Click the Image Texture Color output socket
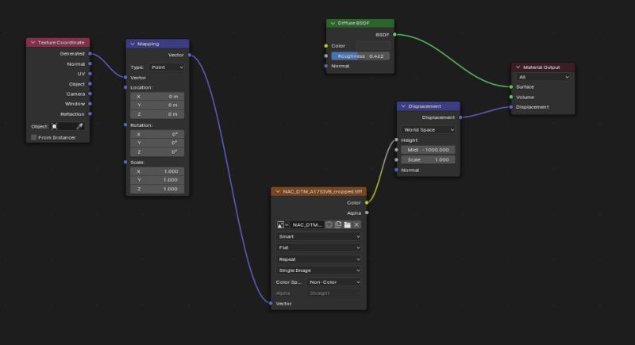The image size is (635, 345). 367,202
